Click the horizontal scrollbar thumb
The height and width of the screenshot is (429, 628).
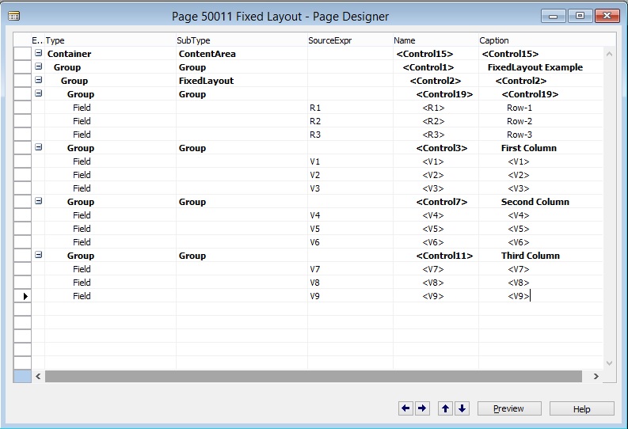(313, 376)
